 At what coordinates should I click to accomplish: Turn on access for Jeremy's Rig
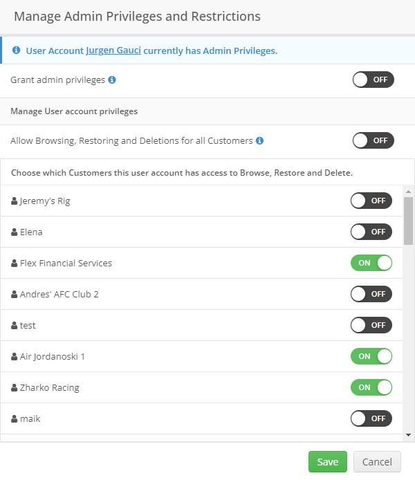[x=371, y=201]
